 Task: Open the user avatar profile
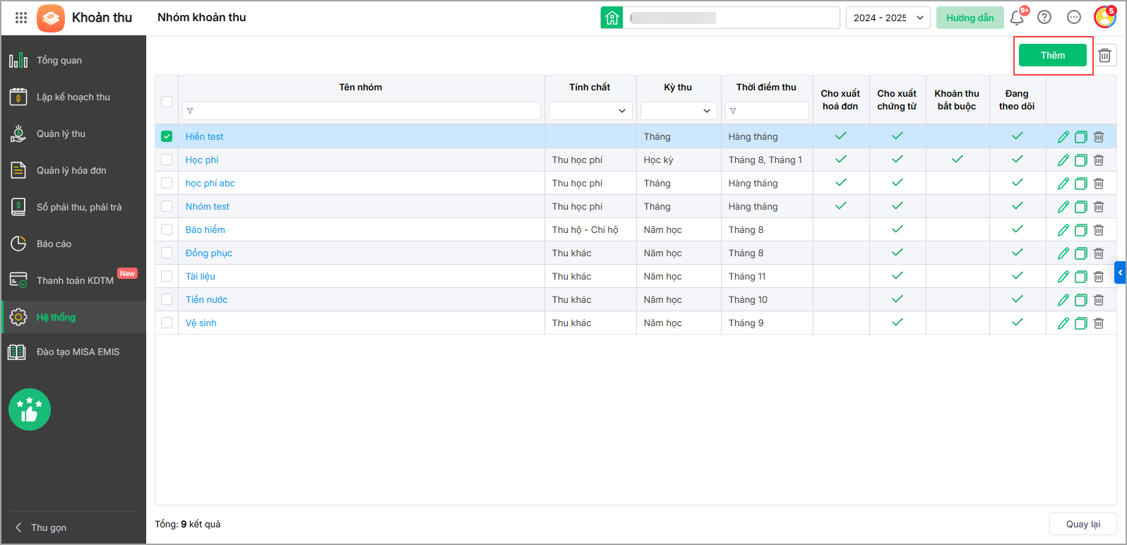point(1104,17)
